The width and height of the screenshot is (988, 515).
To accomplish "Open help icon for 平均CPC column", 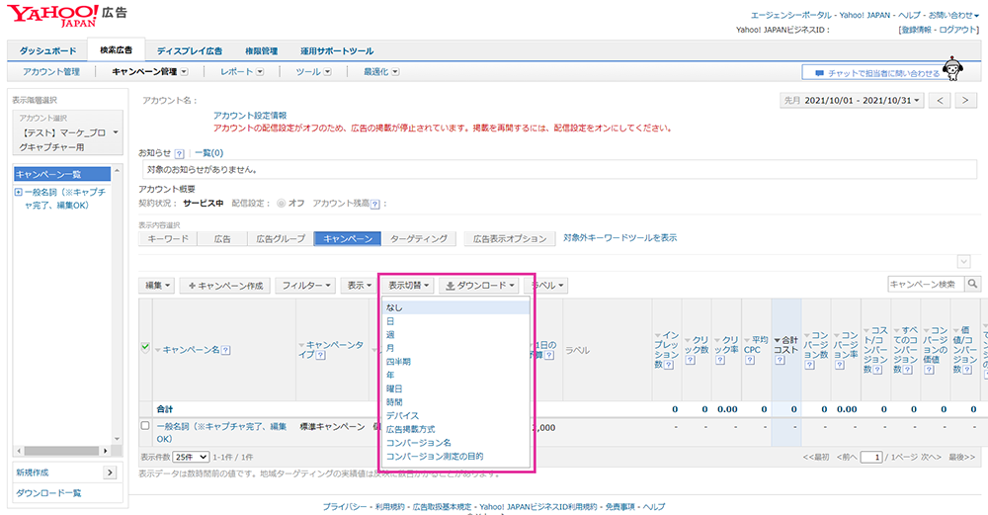I will (750, 360).
